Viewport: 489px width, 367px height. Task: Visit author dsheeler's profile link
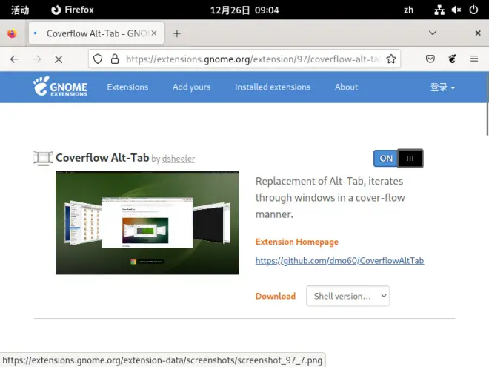coord(179,159)
